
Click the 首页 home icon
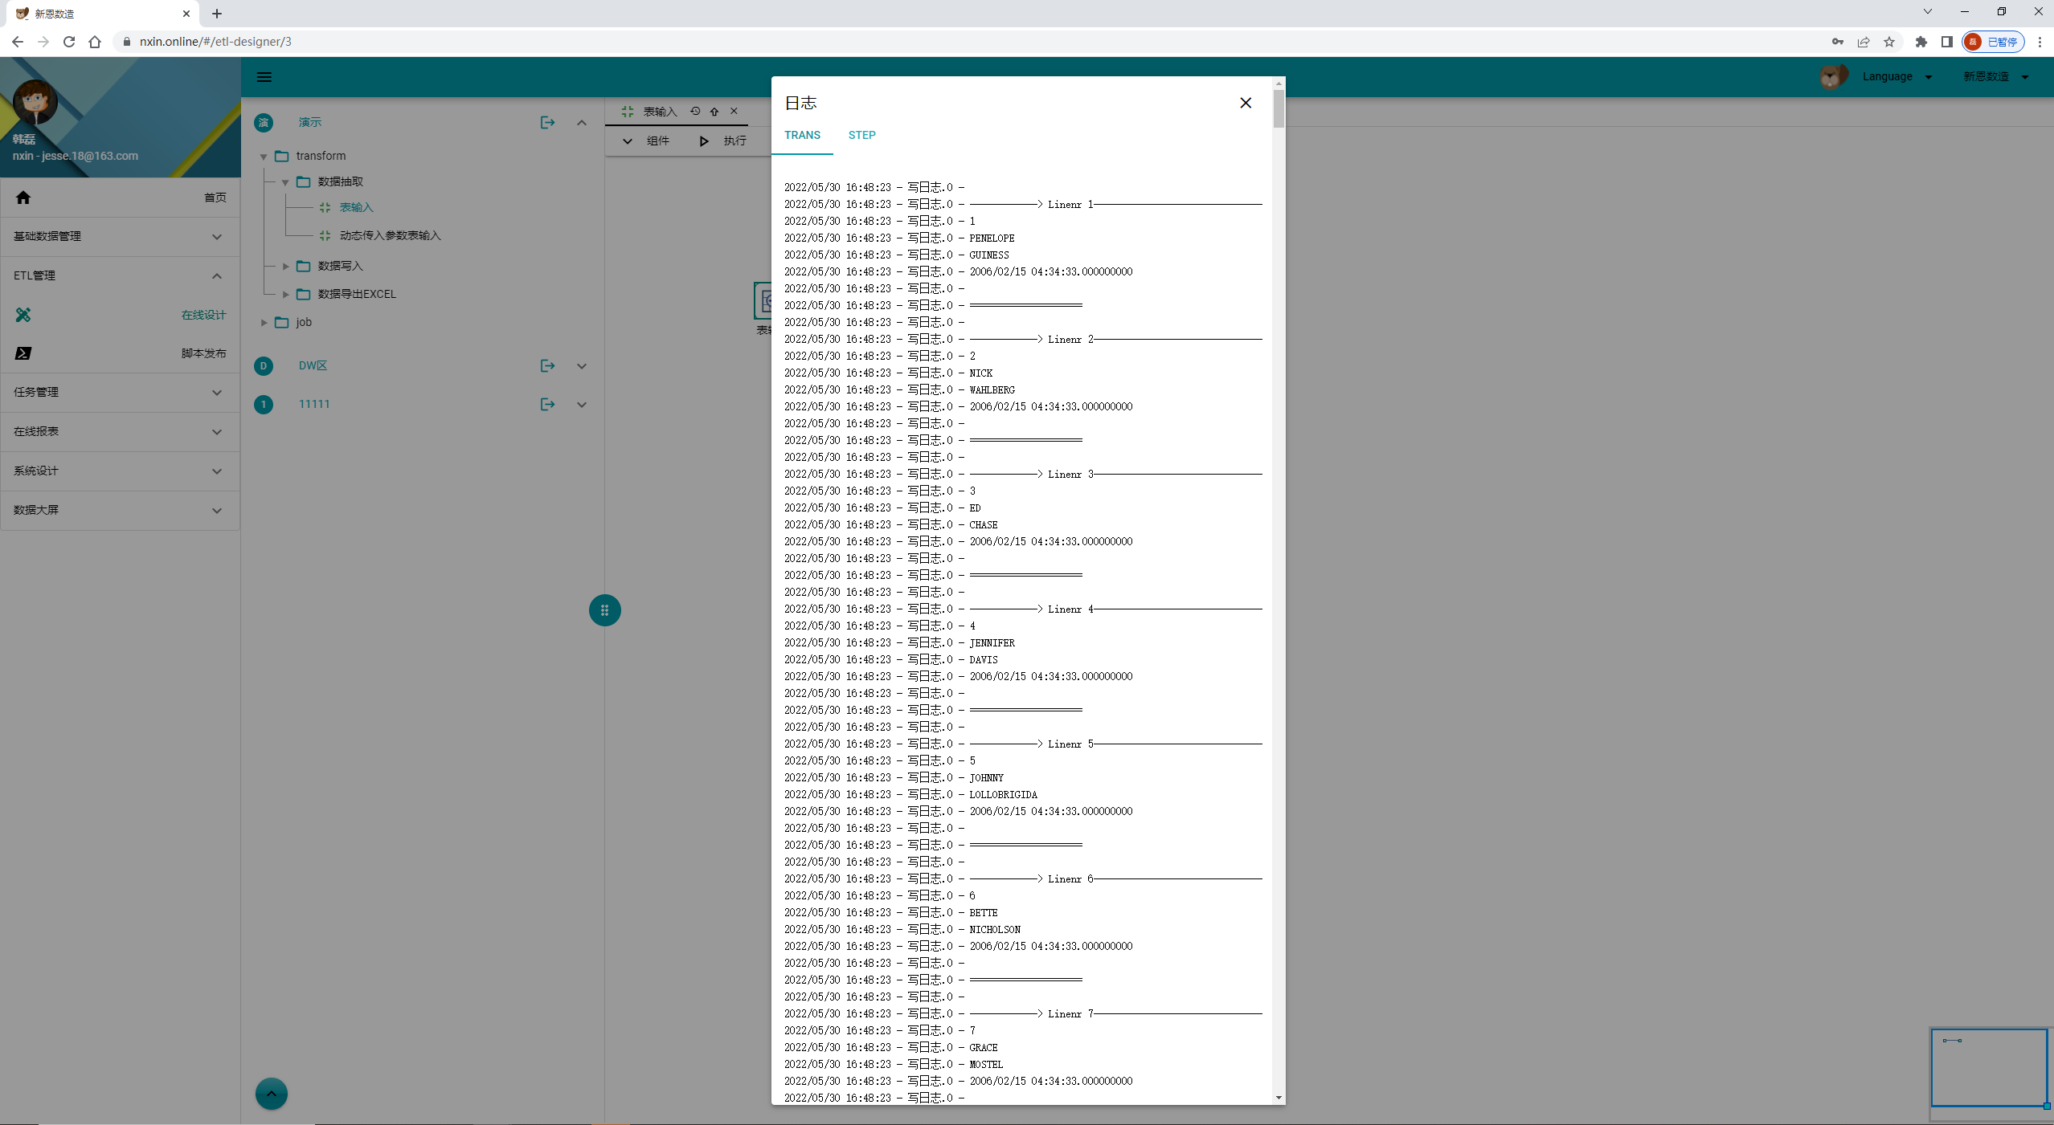23,198
